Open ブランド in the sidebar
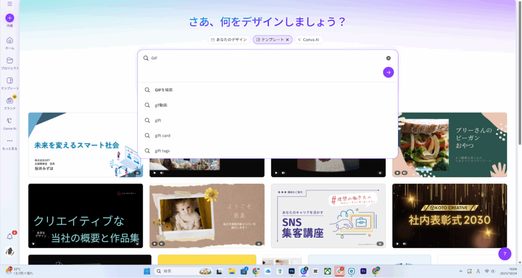522x278 pixels. point(10,101)
